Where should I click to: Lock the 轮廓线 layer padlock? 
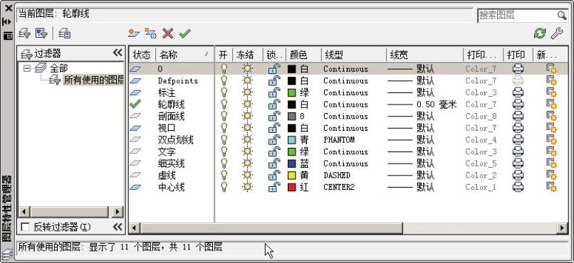click(x=274, y=104)
